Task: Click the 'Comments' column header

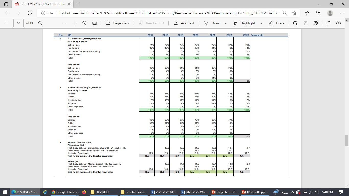Action: [257, 35]
